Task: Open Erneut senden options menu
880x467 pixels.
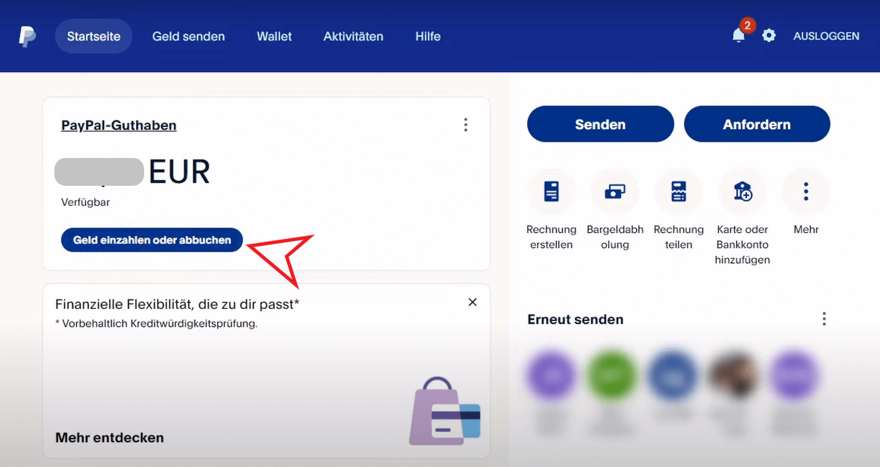Action: [x=824, y=319]
